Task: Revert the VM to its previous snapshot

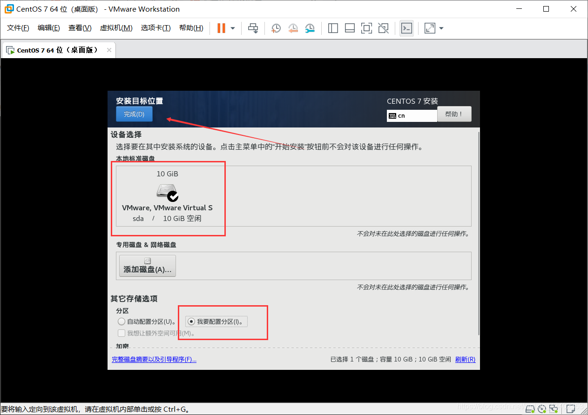Action: pyautogui.click(x=293, y=28)
